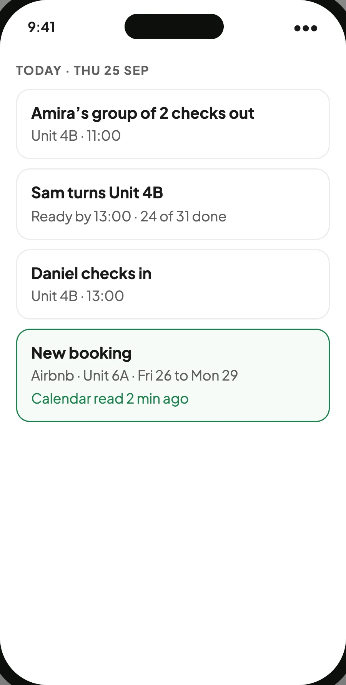
Task: Tap the Sam turns Unit 4B title
Action: pos(97,193)
